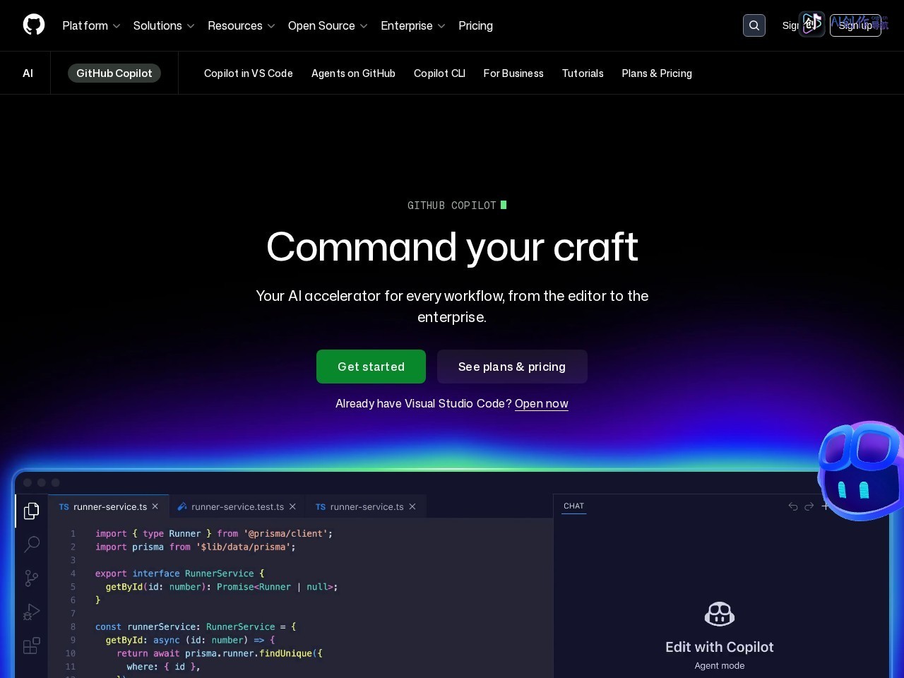Click the Sign up button
The image size is (904, 678).
[x=855, y=25]
